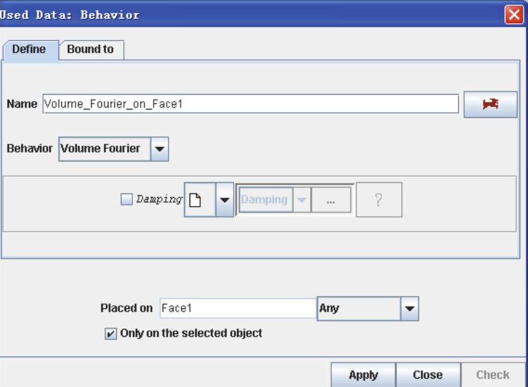The width and height of the screenshot is (528, 387).
Task: Click the ellipsis browse button
Action: (331, 200)
